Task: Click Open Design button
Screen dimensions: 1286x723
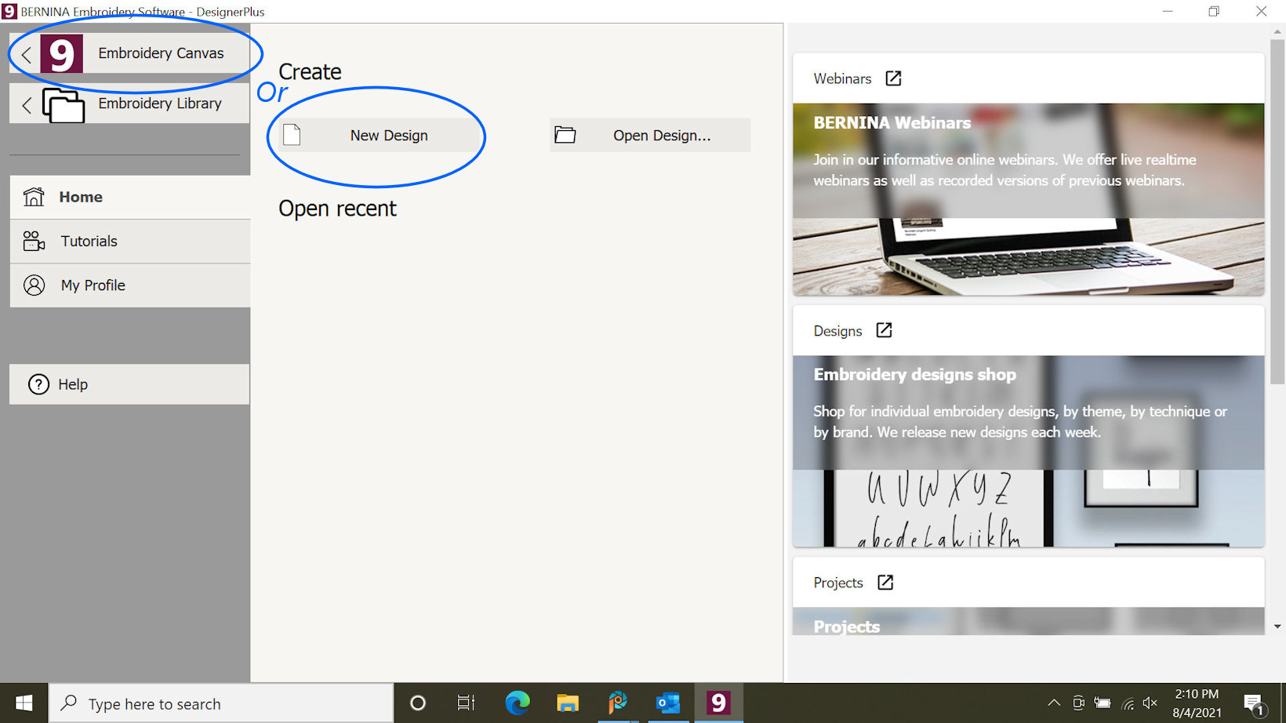Action: tap(650, 135)
